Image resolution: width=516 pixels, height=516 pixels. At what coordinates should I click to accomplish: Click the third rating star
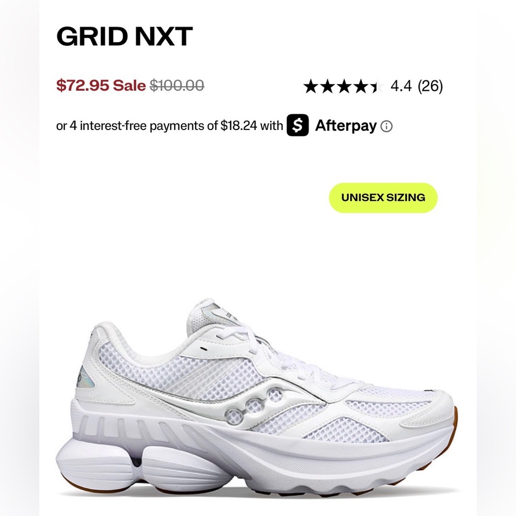coord(344,86)
